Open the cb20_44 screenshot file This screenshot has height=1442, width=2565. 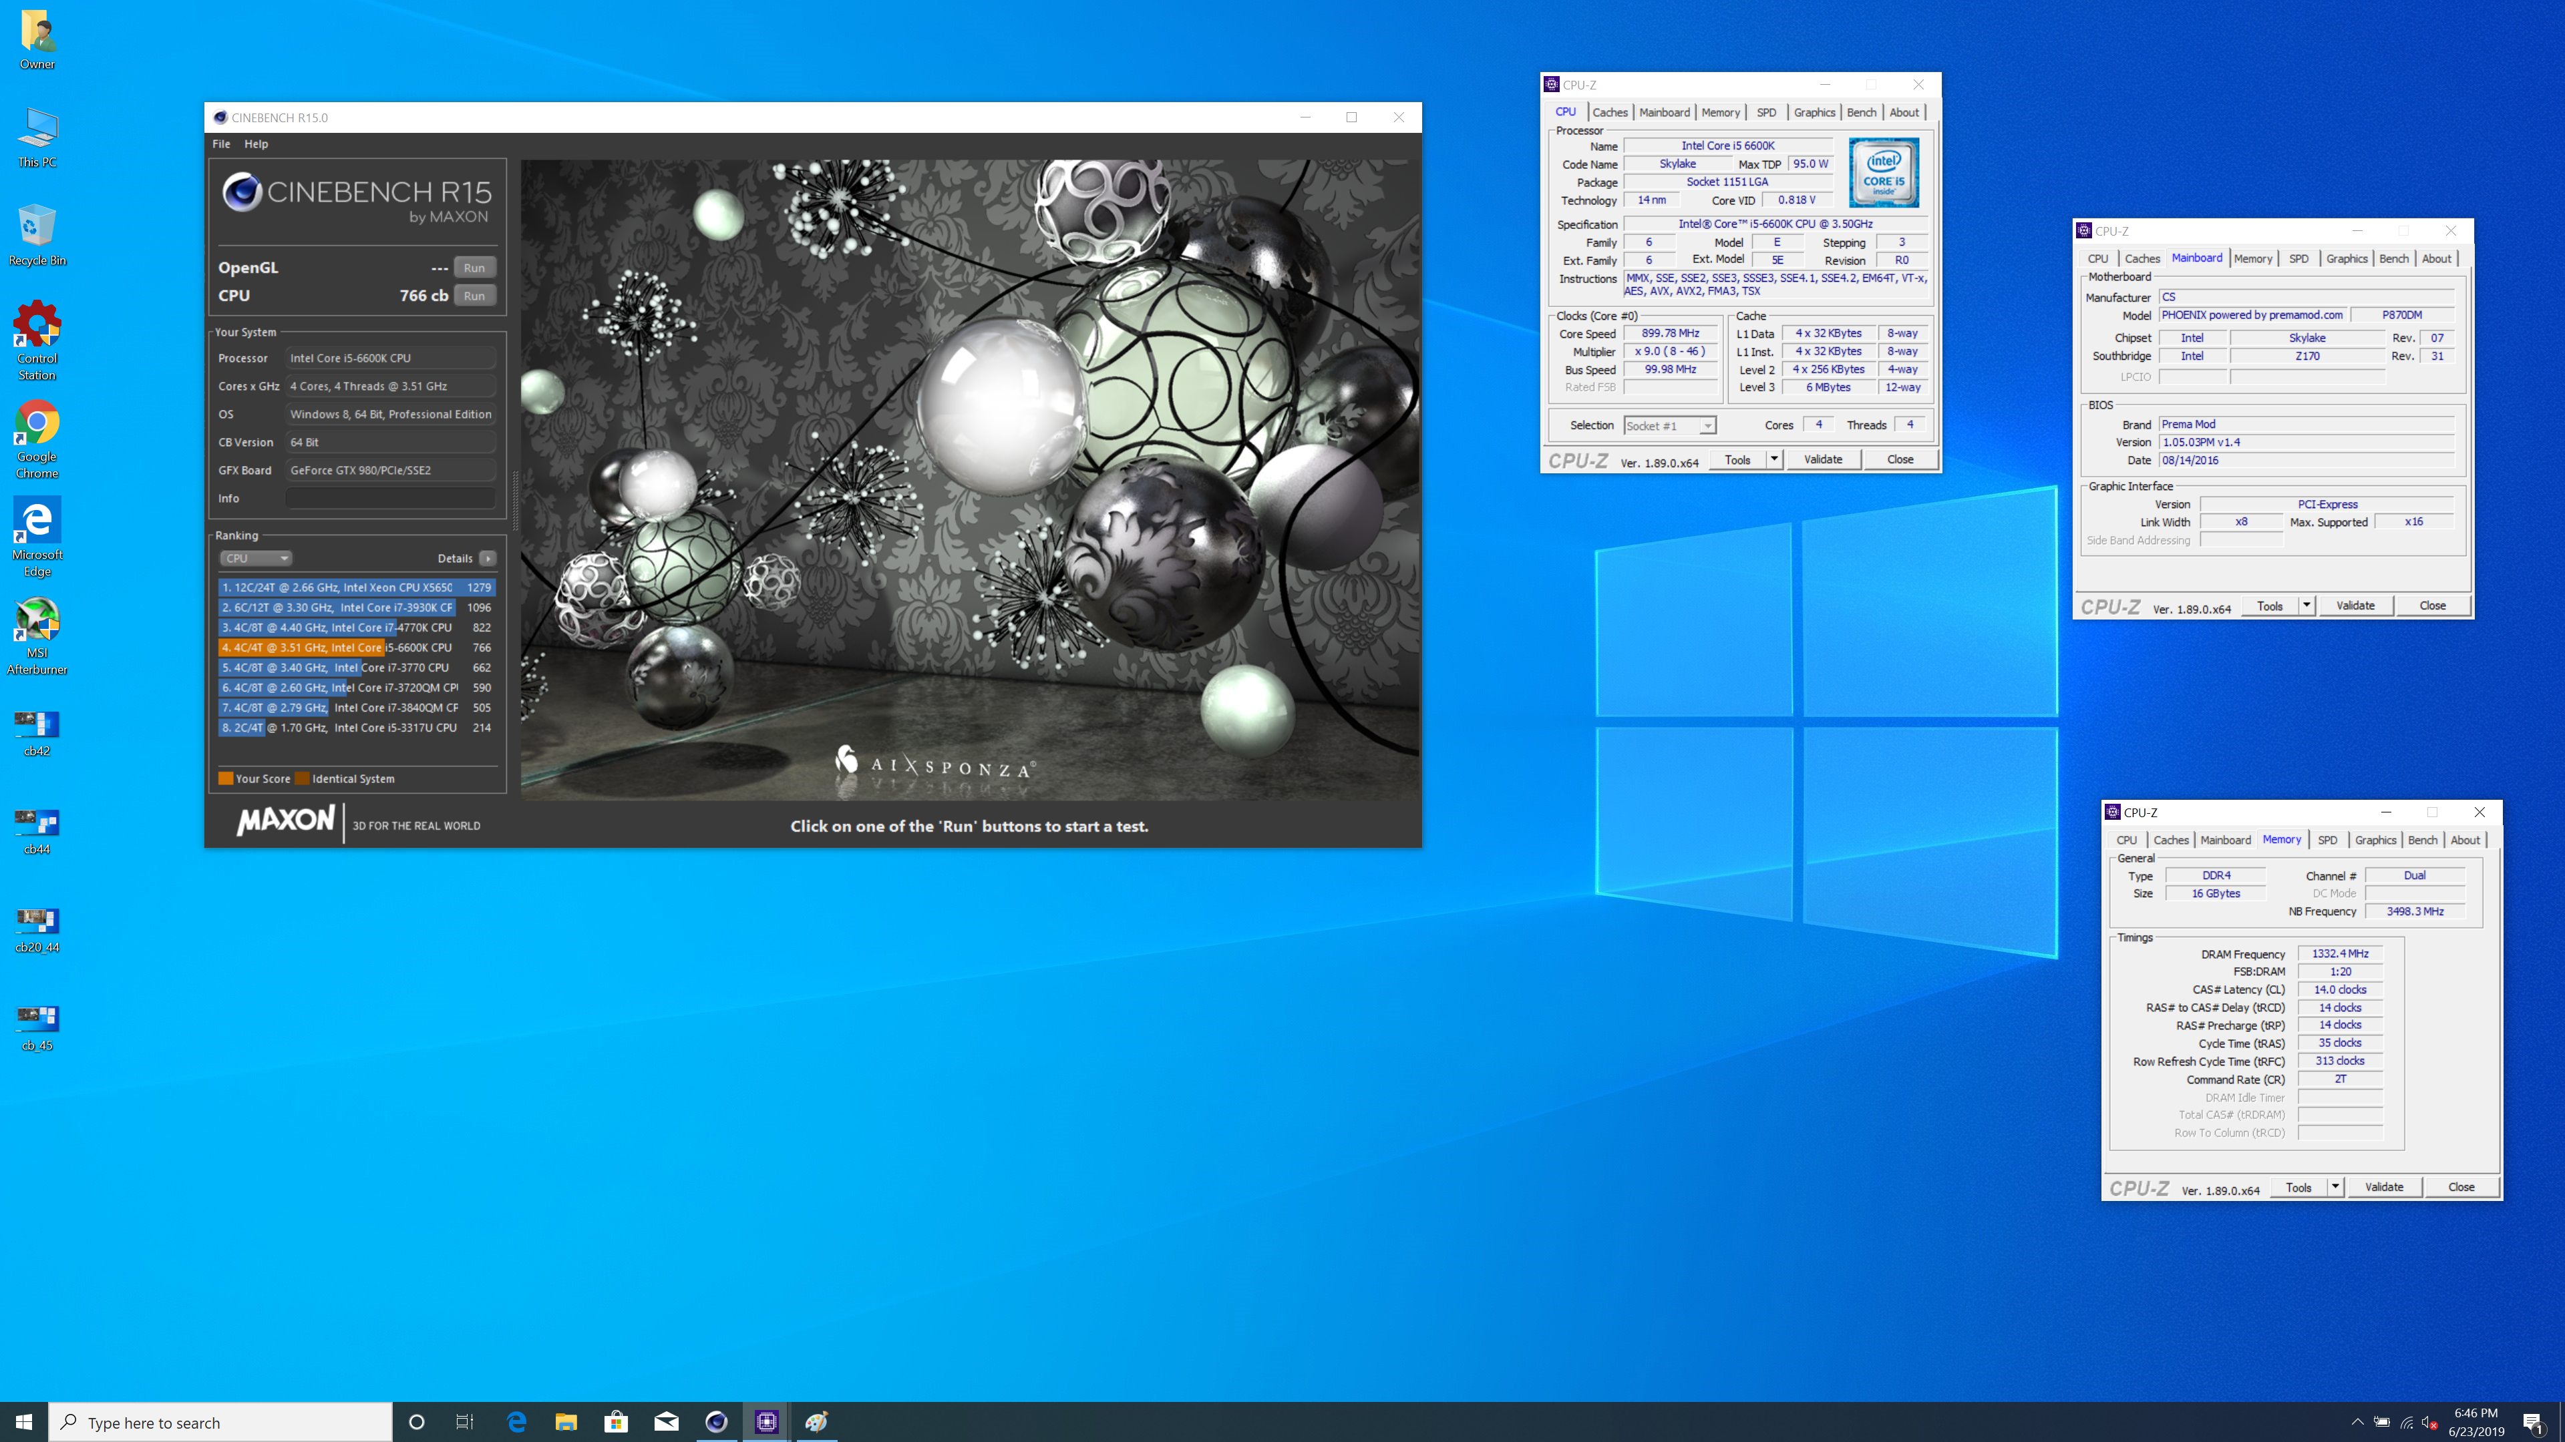point(37,929)
